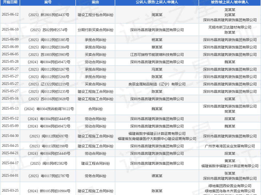The image size is (261, 195).
Task: Select the date 2025-05-09
Action: tap(10, 126)
